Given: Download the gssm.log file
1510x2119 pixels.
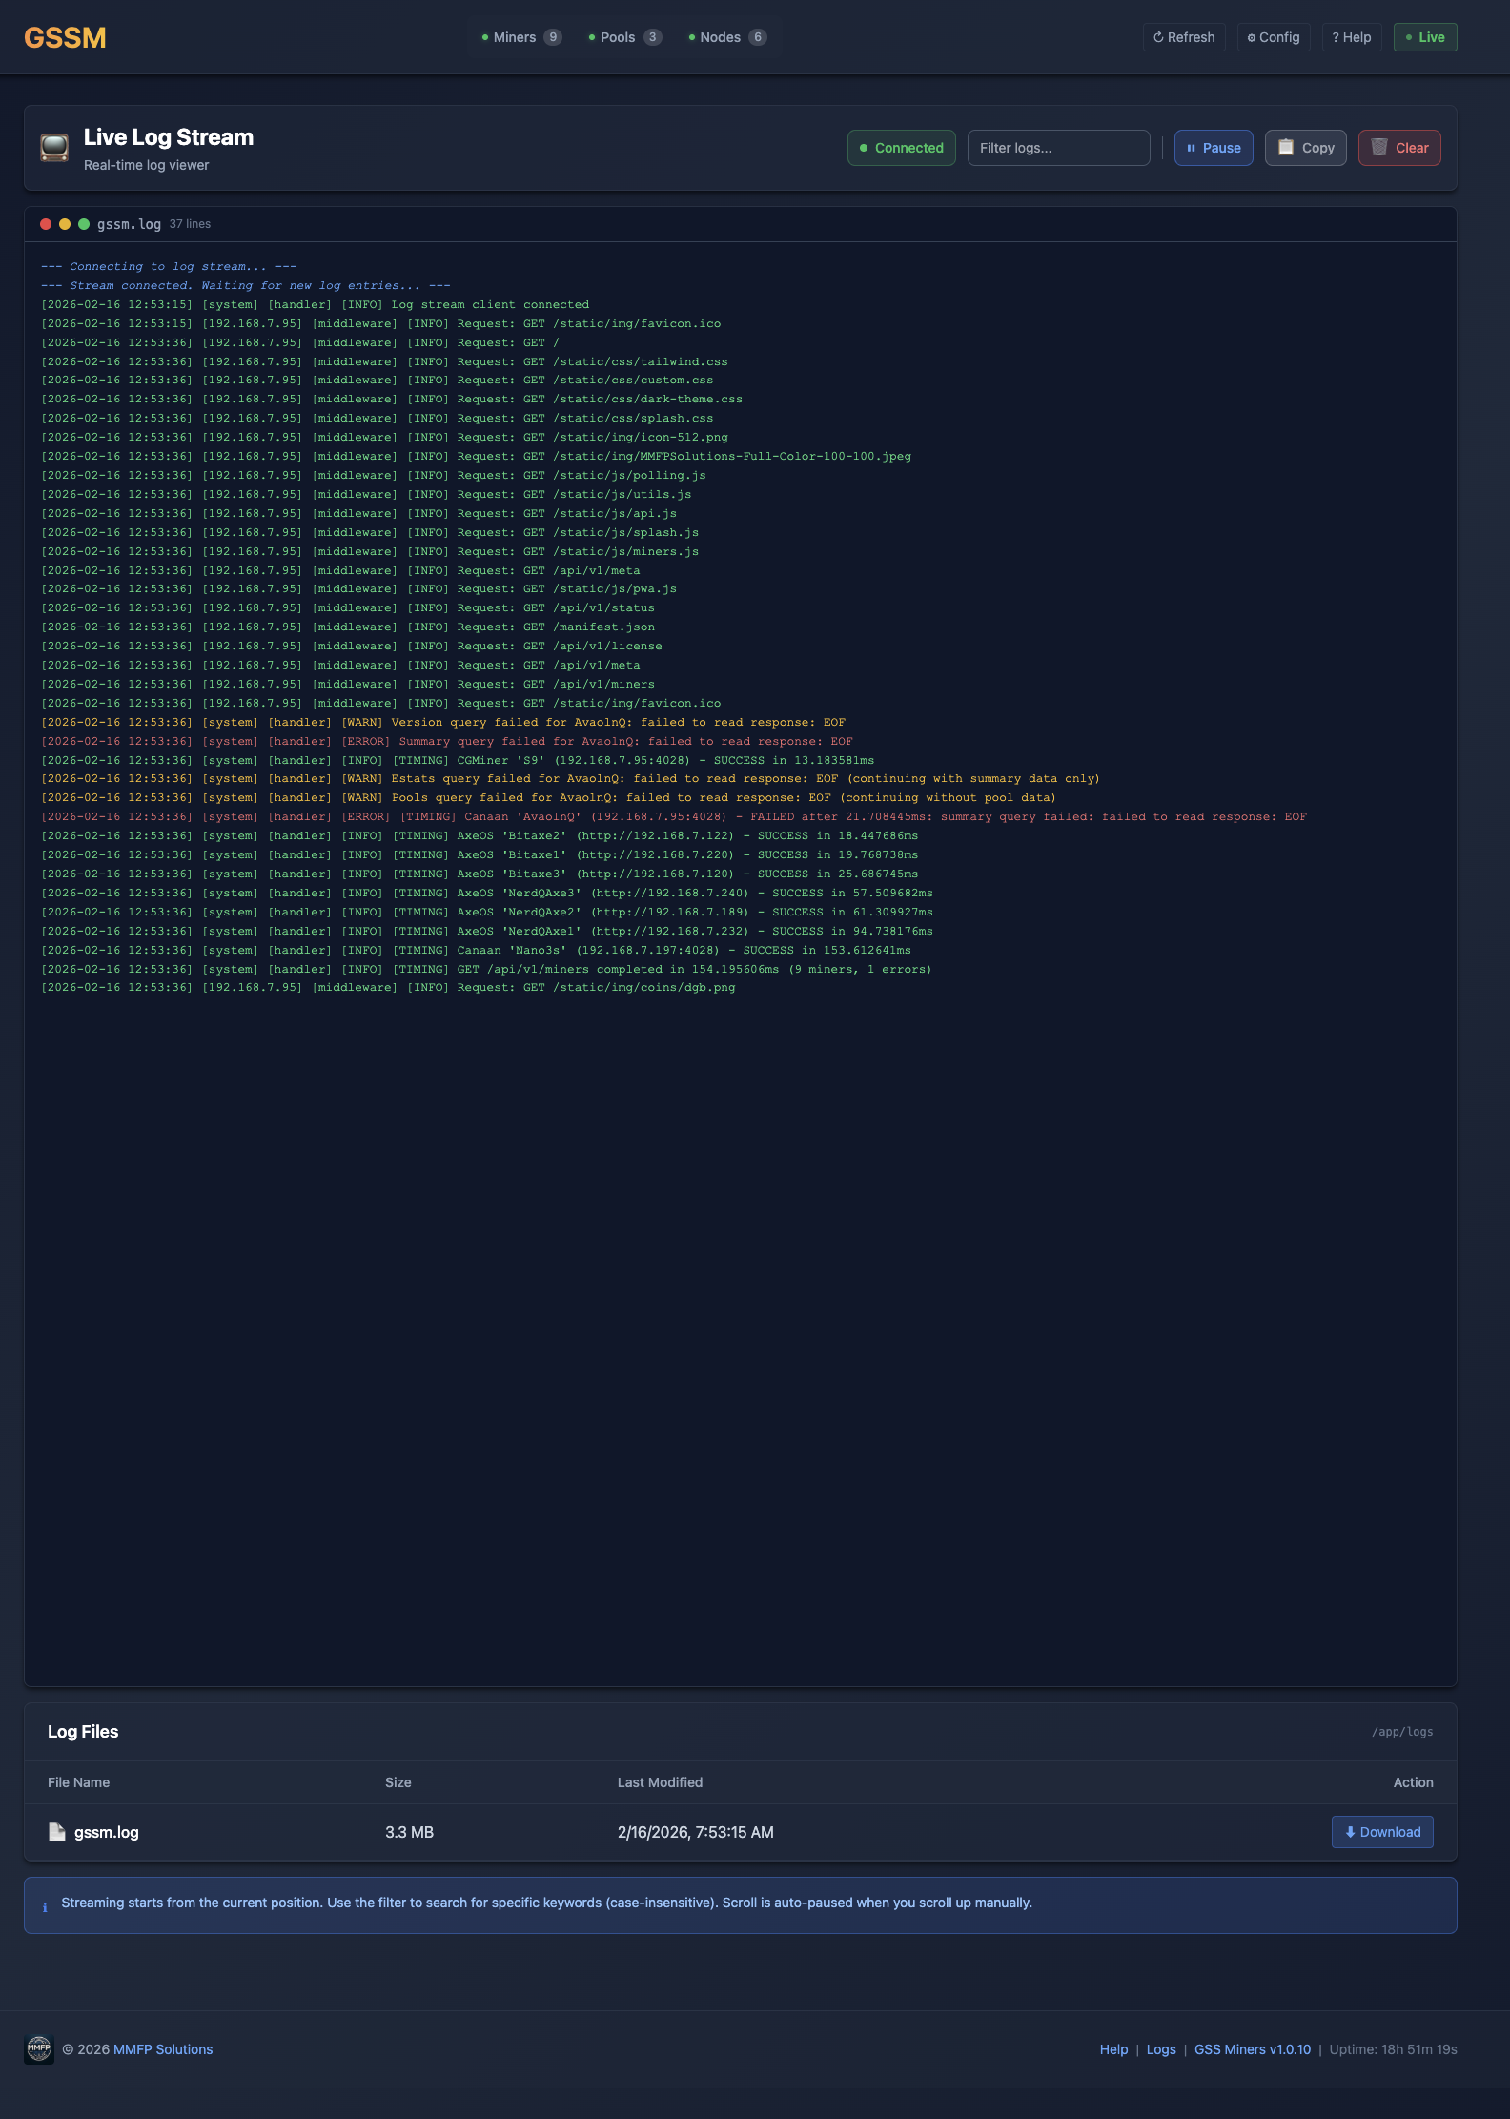Looking at the screenshot, I should tap(1382, 1832).
